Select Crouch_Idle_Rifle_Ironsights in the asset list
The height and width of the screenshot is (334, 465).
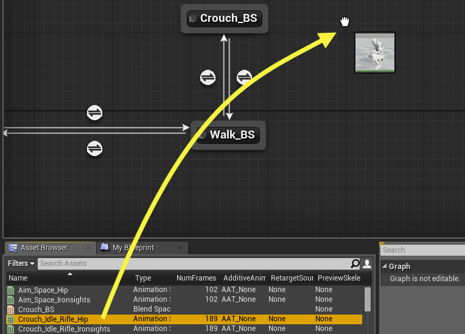pyautogui.click(x=64, y=329)
